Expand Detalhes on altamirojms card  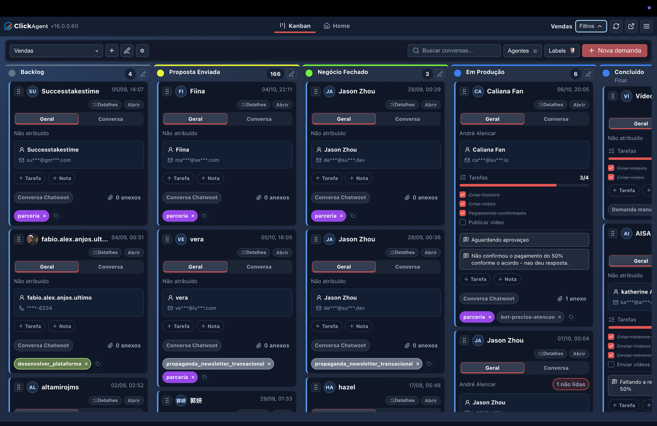104,401
